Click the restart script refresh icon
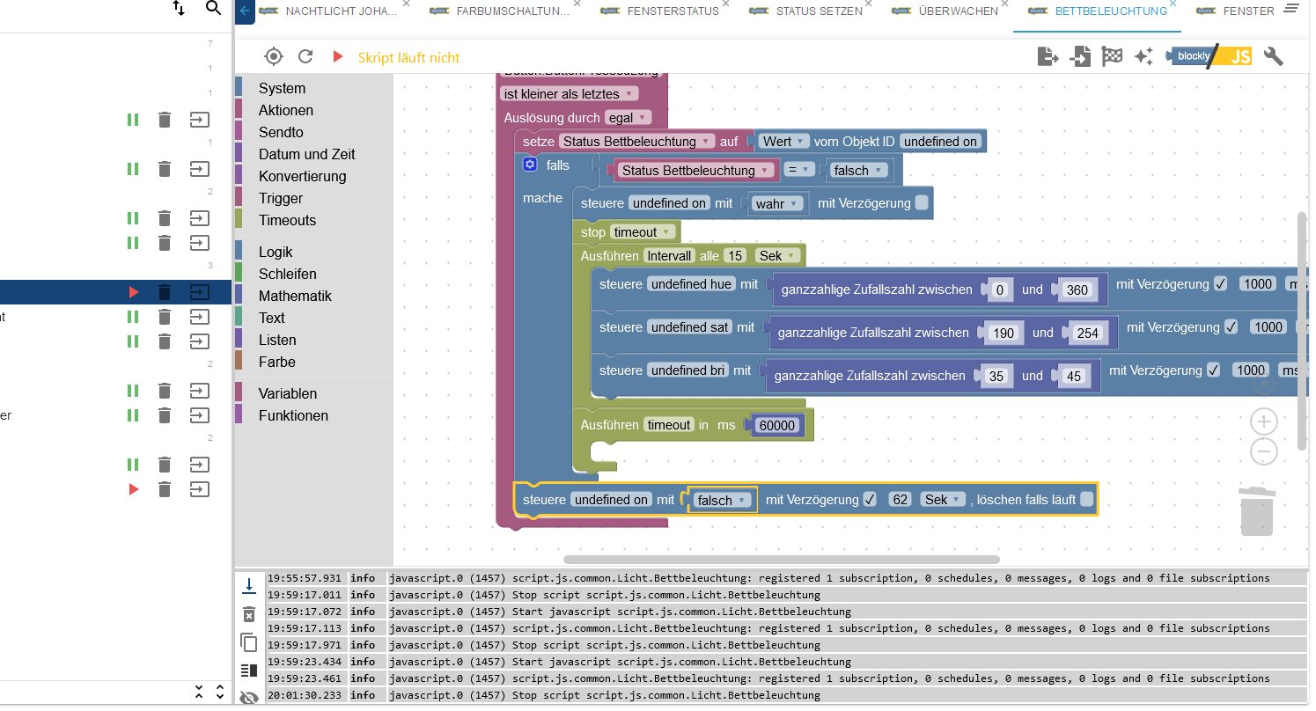Screen dimensions: 1316x711 (305, 57)
